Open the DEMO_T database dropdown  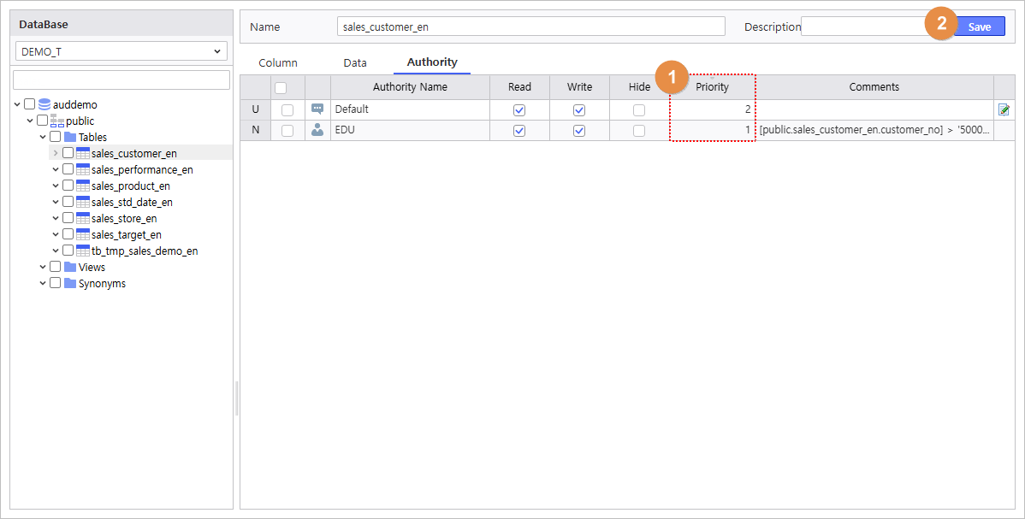pyautogui.click(x=121, y=51)
